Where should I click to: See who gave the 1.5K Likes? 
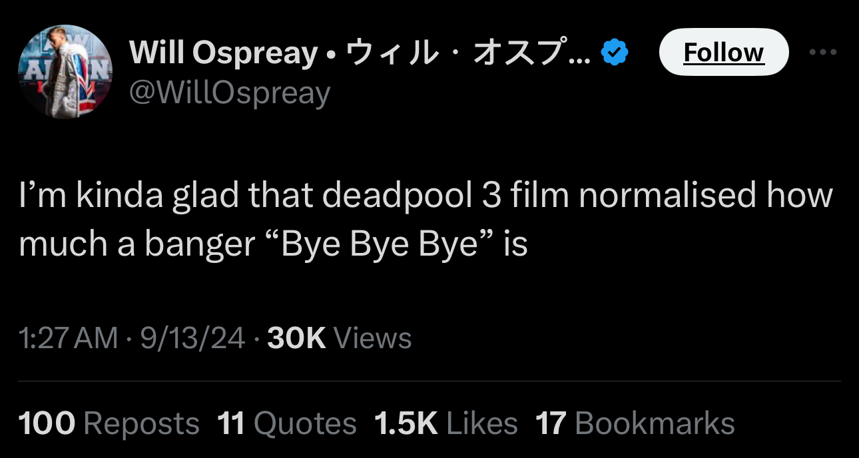[x=445, y=423]
